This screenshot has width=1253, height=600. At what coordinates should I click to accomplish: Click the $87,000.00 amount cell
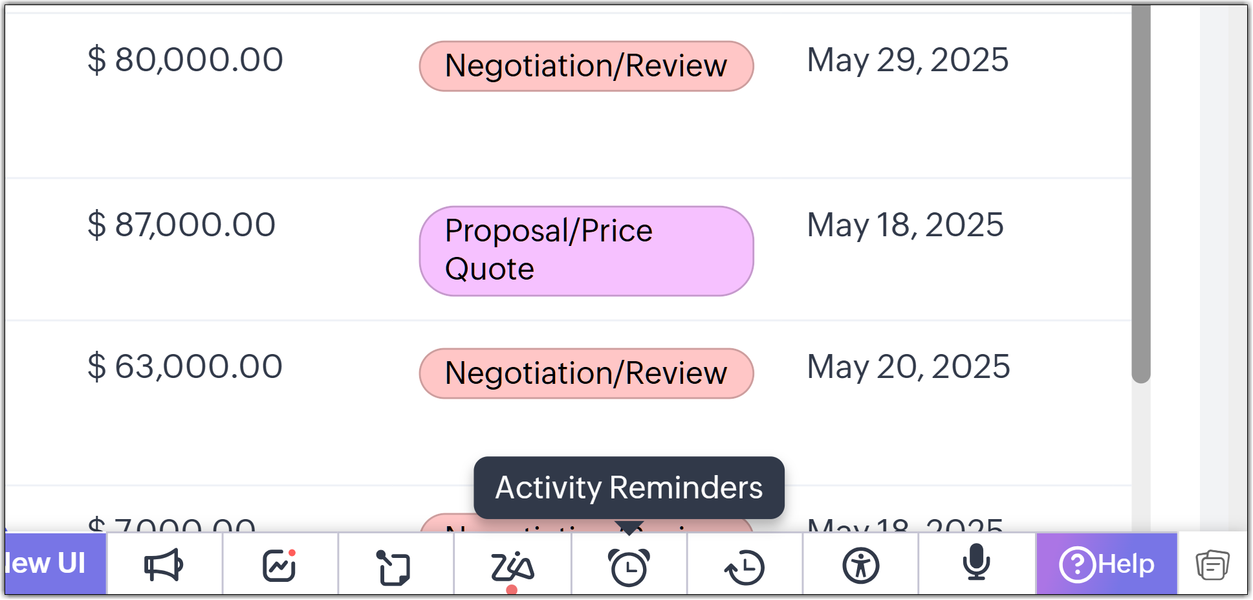[x=182, y=225]
